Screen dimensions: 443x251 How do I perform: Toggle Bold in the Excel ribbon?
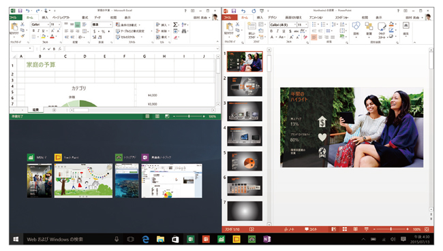coord(33,31)
